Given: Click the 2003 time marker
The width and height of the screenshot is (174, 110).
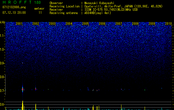Looking at the screenshot, I should (x=52, y=24).
